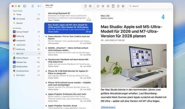Click the Michael Tsai feed icon
Viewport: 185px width, 109px height.
click(14, 62)
